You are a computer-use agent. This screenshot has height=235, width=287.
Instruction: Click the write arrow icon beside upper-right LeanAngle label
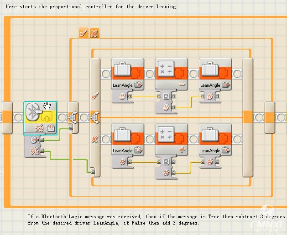pos(226,85)
